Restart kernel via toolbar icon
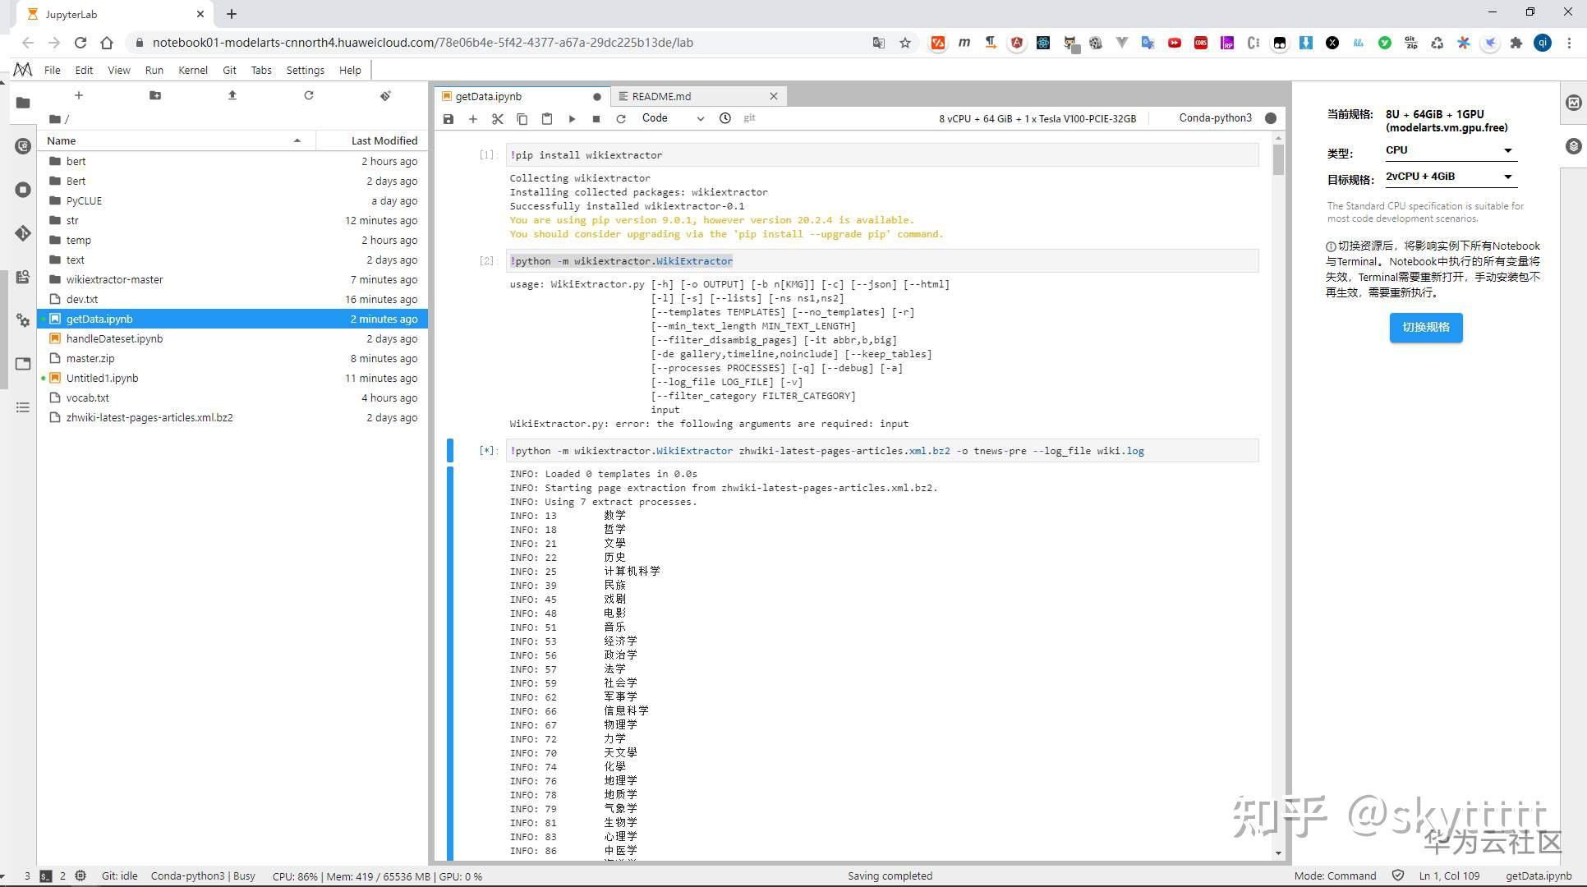This screenshot has height=887, width=1587. (621, 118)
